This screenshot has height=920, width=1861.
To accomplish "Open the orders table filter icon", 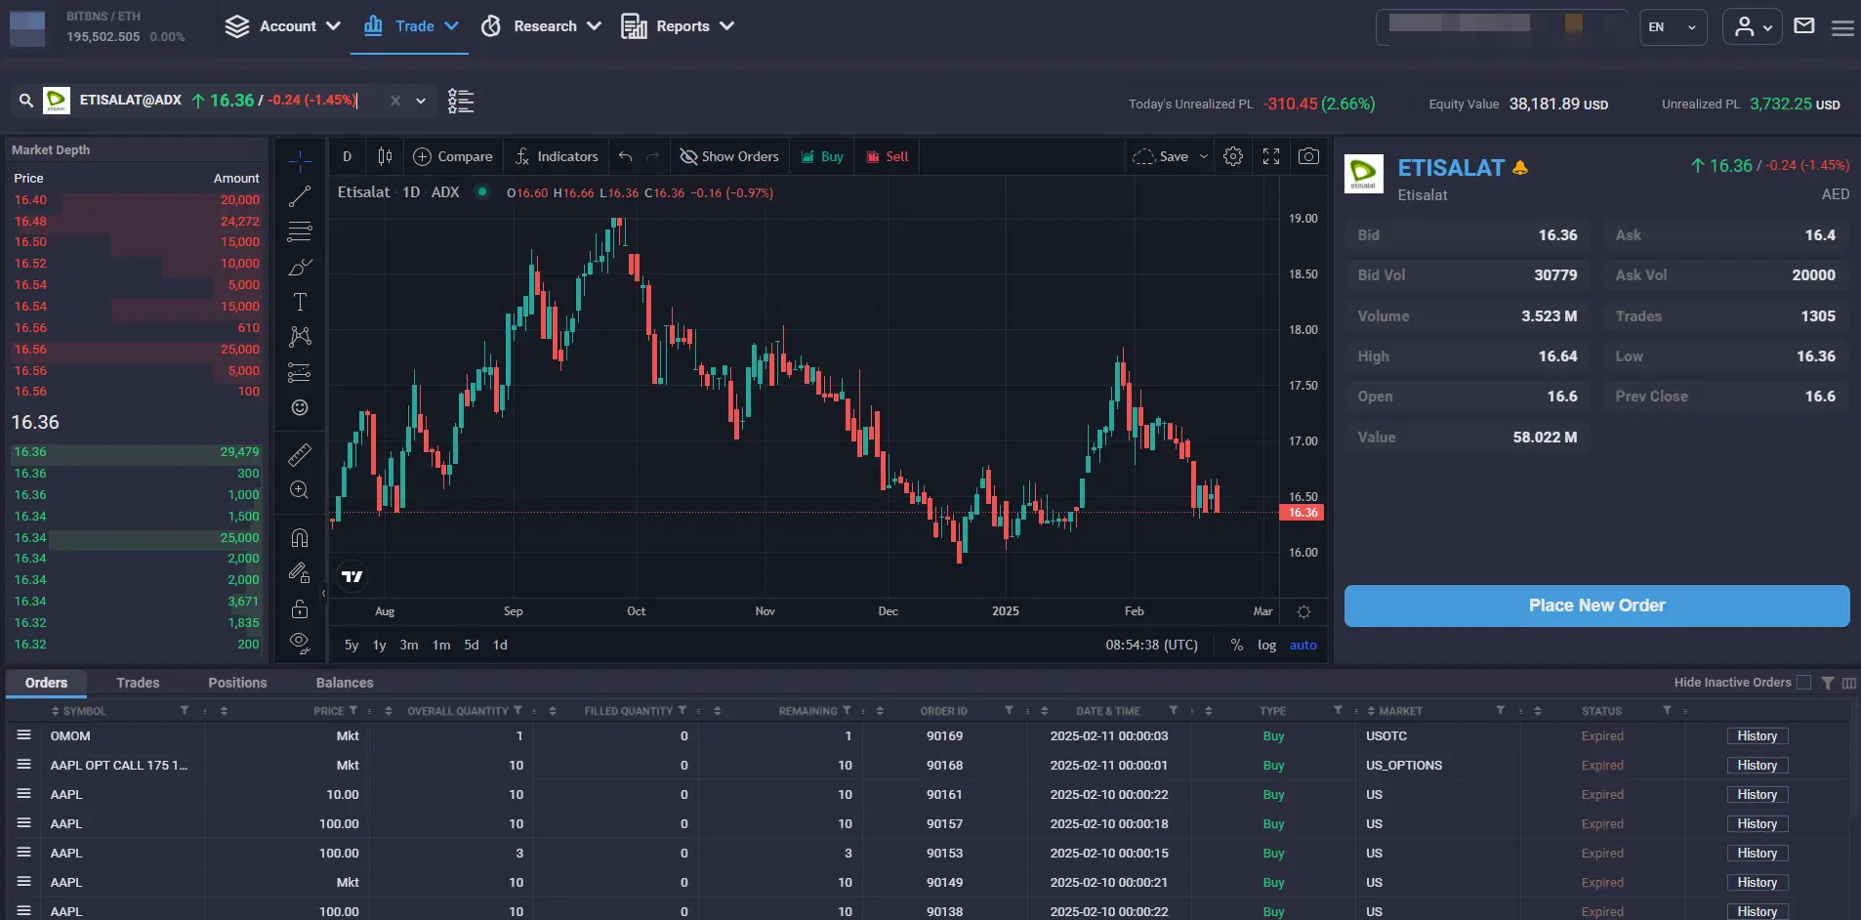I will click(1828, 683).
